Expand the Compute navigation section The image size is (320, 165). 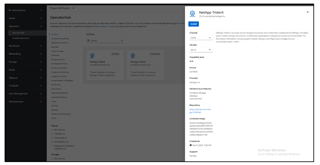click(25, 85)
